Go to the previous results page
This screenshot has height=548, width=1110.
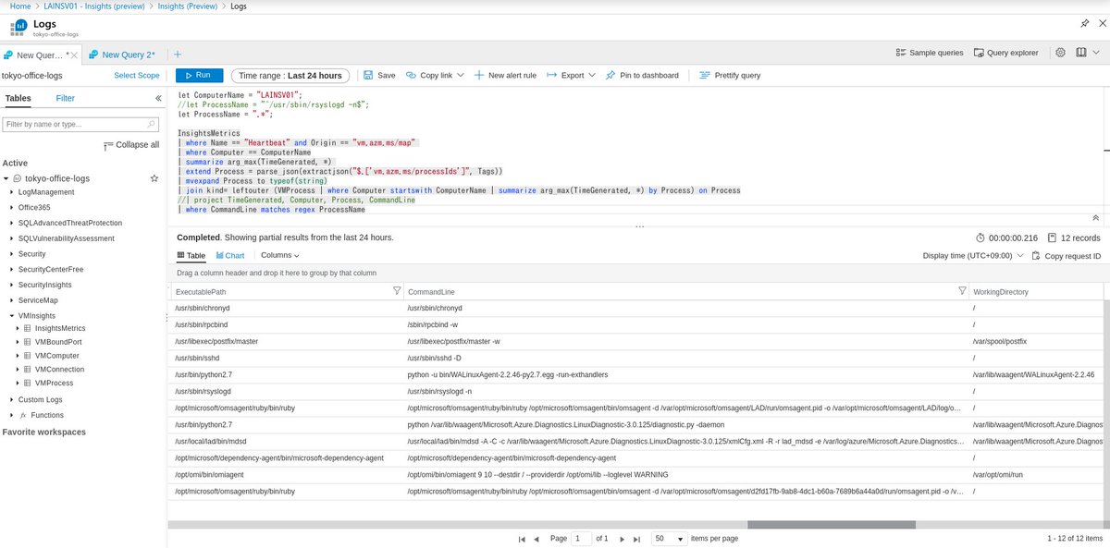point(537,538)
